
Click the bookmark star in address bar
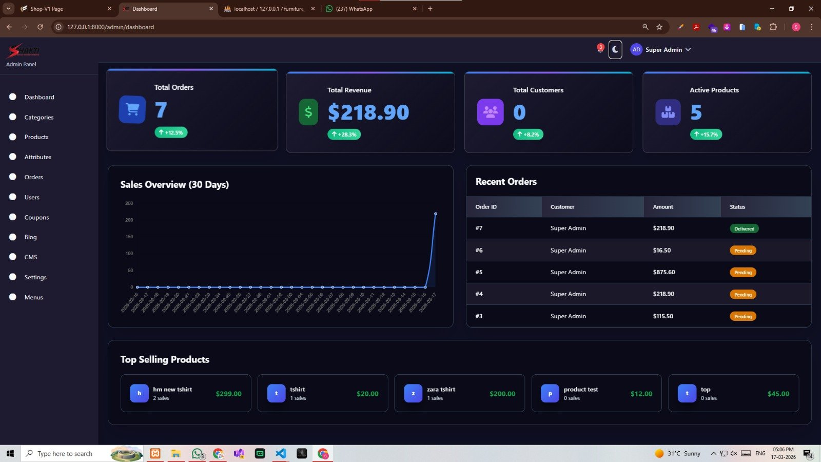click(659, 27)
